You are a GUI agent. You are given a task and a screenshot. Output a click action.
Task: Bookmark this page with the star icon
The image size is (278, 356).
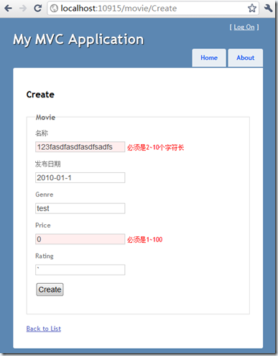click(x=252, y=9)
